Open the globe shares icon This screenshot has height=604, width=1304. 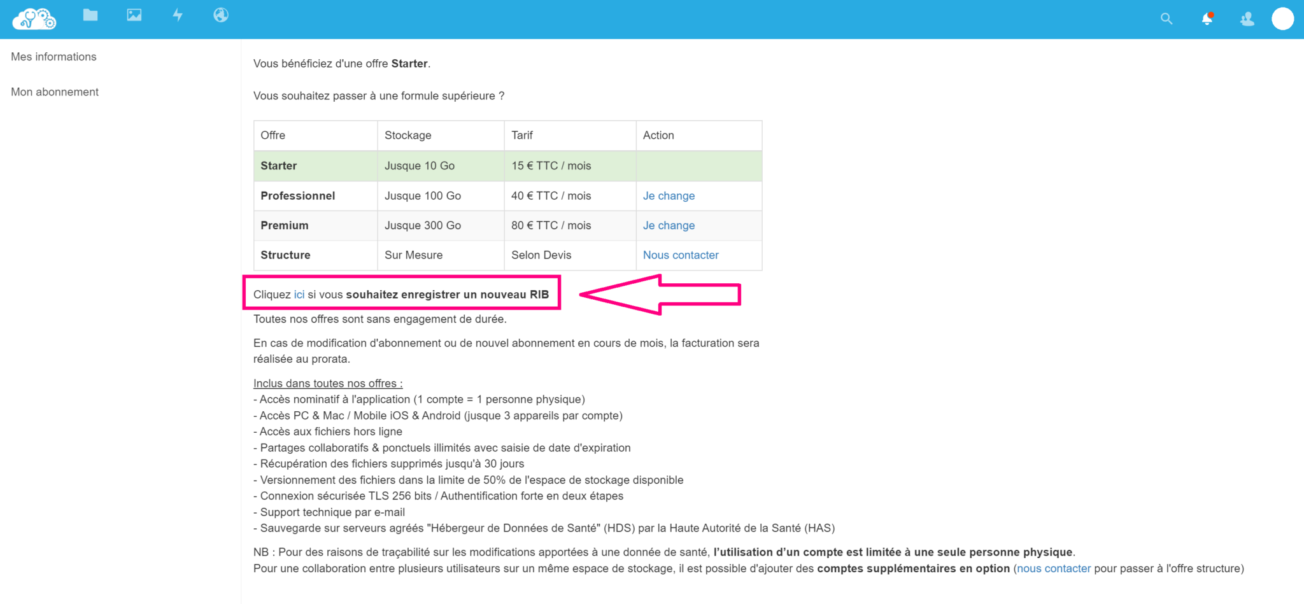[x=220, y=15]
